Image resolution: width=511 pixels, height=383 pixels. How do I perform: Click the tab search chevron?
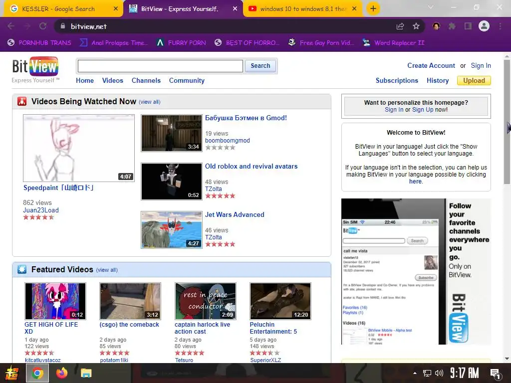point(431,7)
